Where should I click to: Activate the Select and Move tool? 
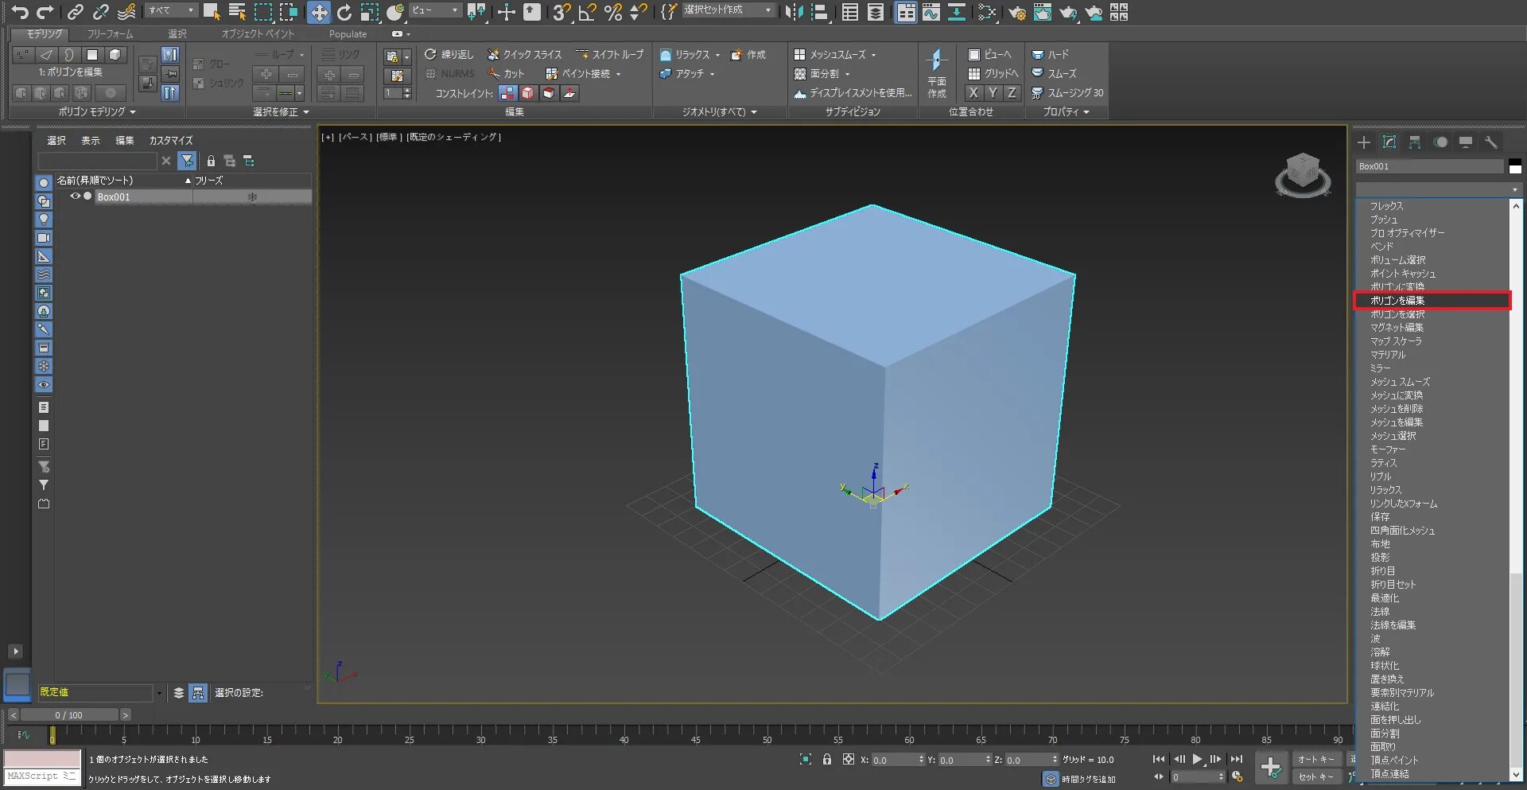pos(318,12)
